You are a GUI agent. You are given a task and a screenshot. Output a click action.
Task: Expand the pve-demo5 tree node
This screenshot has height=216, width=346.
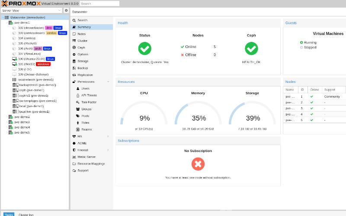click(7, 133)
